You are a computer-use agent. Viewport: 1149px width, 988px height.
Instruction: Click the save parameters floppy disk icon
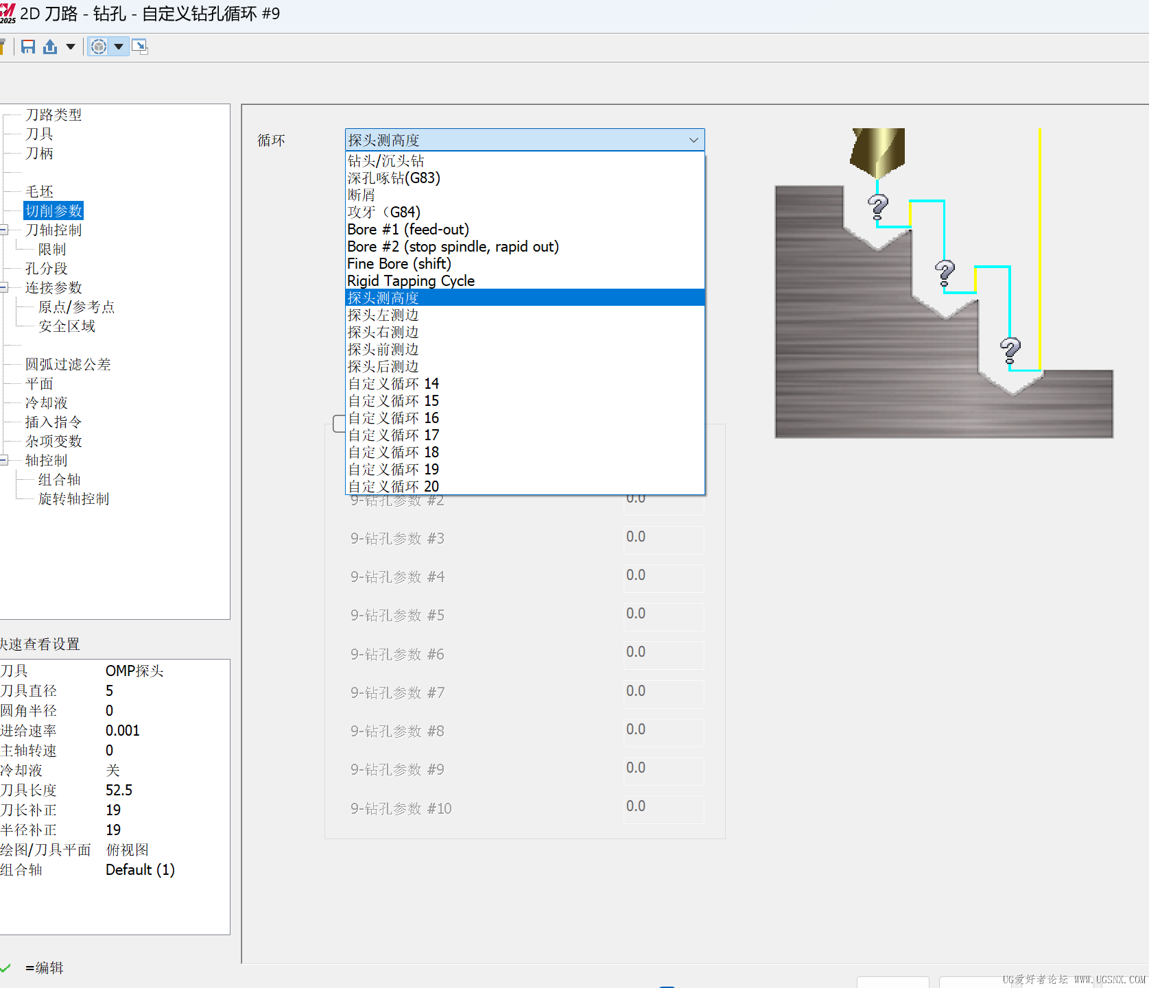(x=28, y=47)
